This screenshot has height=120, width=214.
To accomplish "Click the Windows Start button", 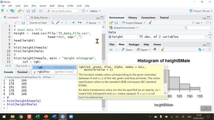I will pyautogui.click(x=4, y=117).
